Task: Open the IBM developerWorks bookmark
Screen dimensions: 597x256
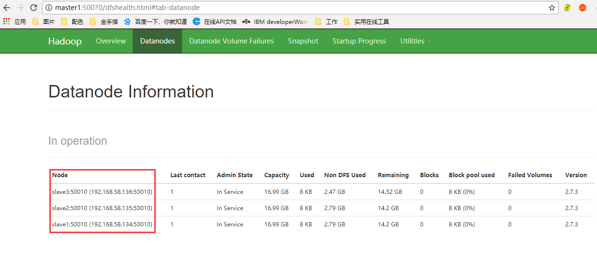Action: point(275,21)
